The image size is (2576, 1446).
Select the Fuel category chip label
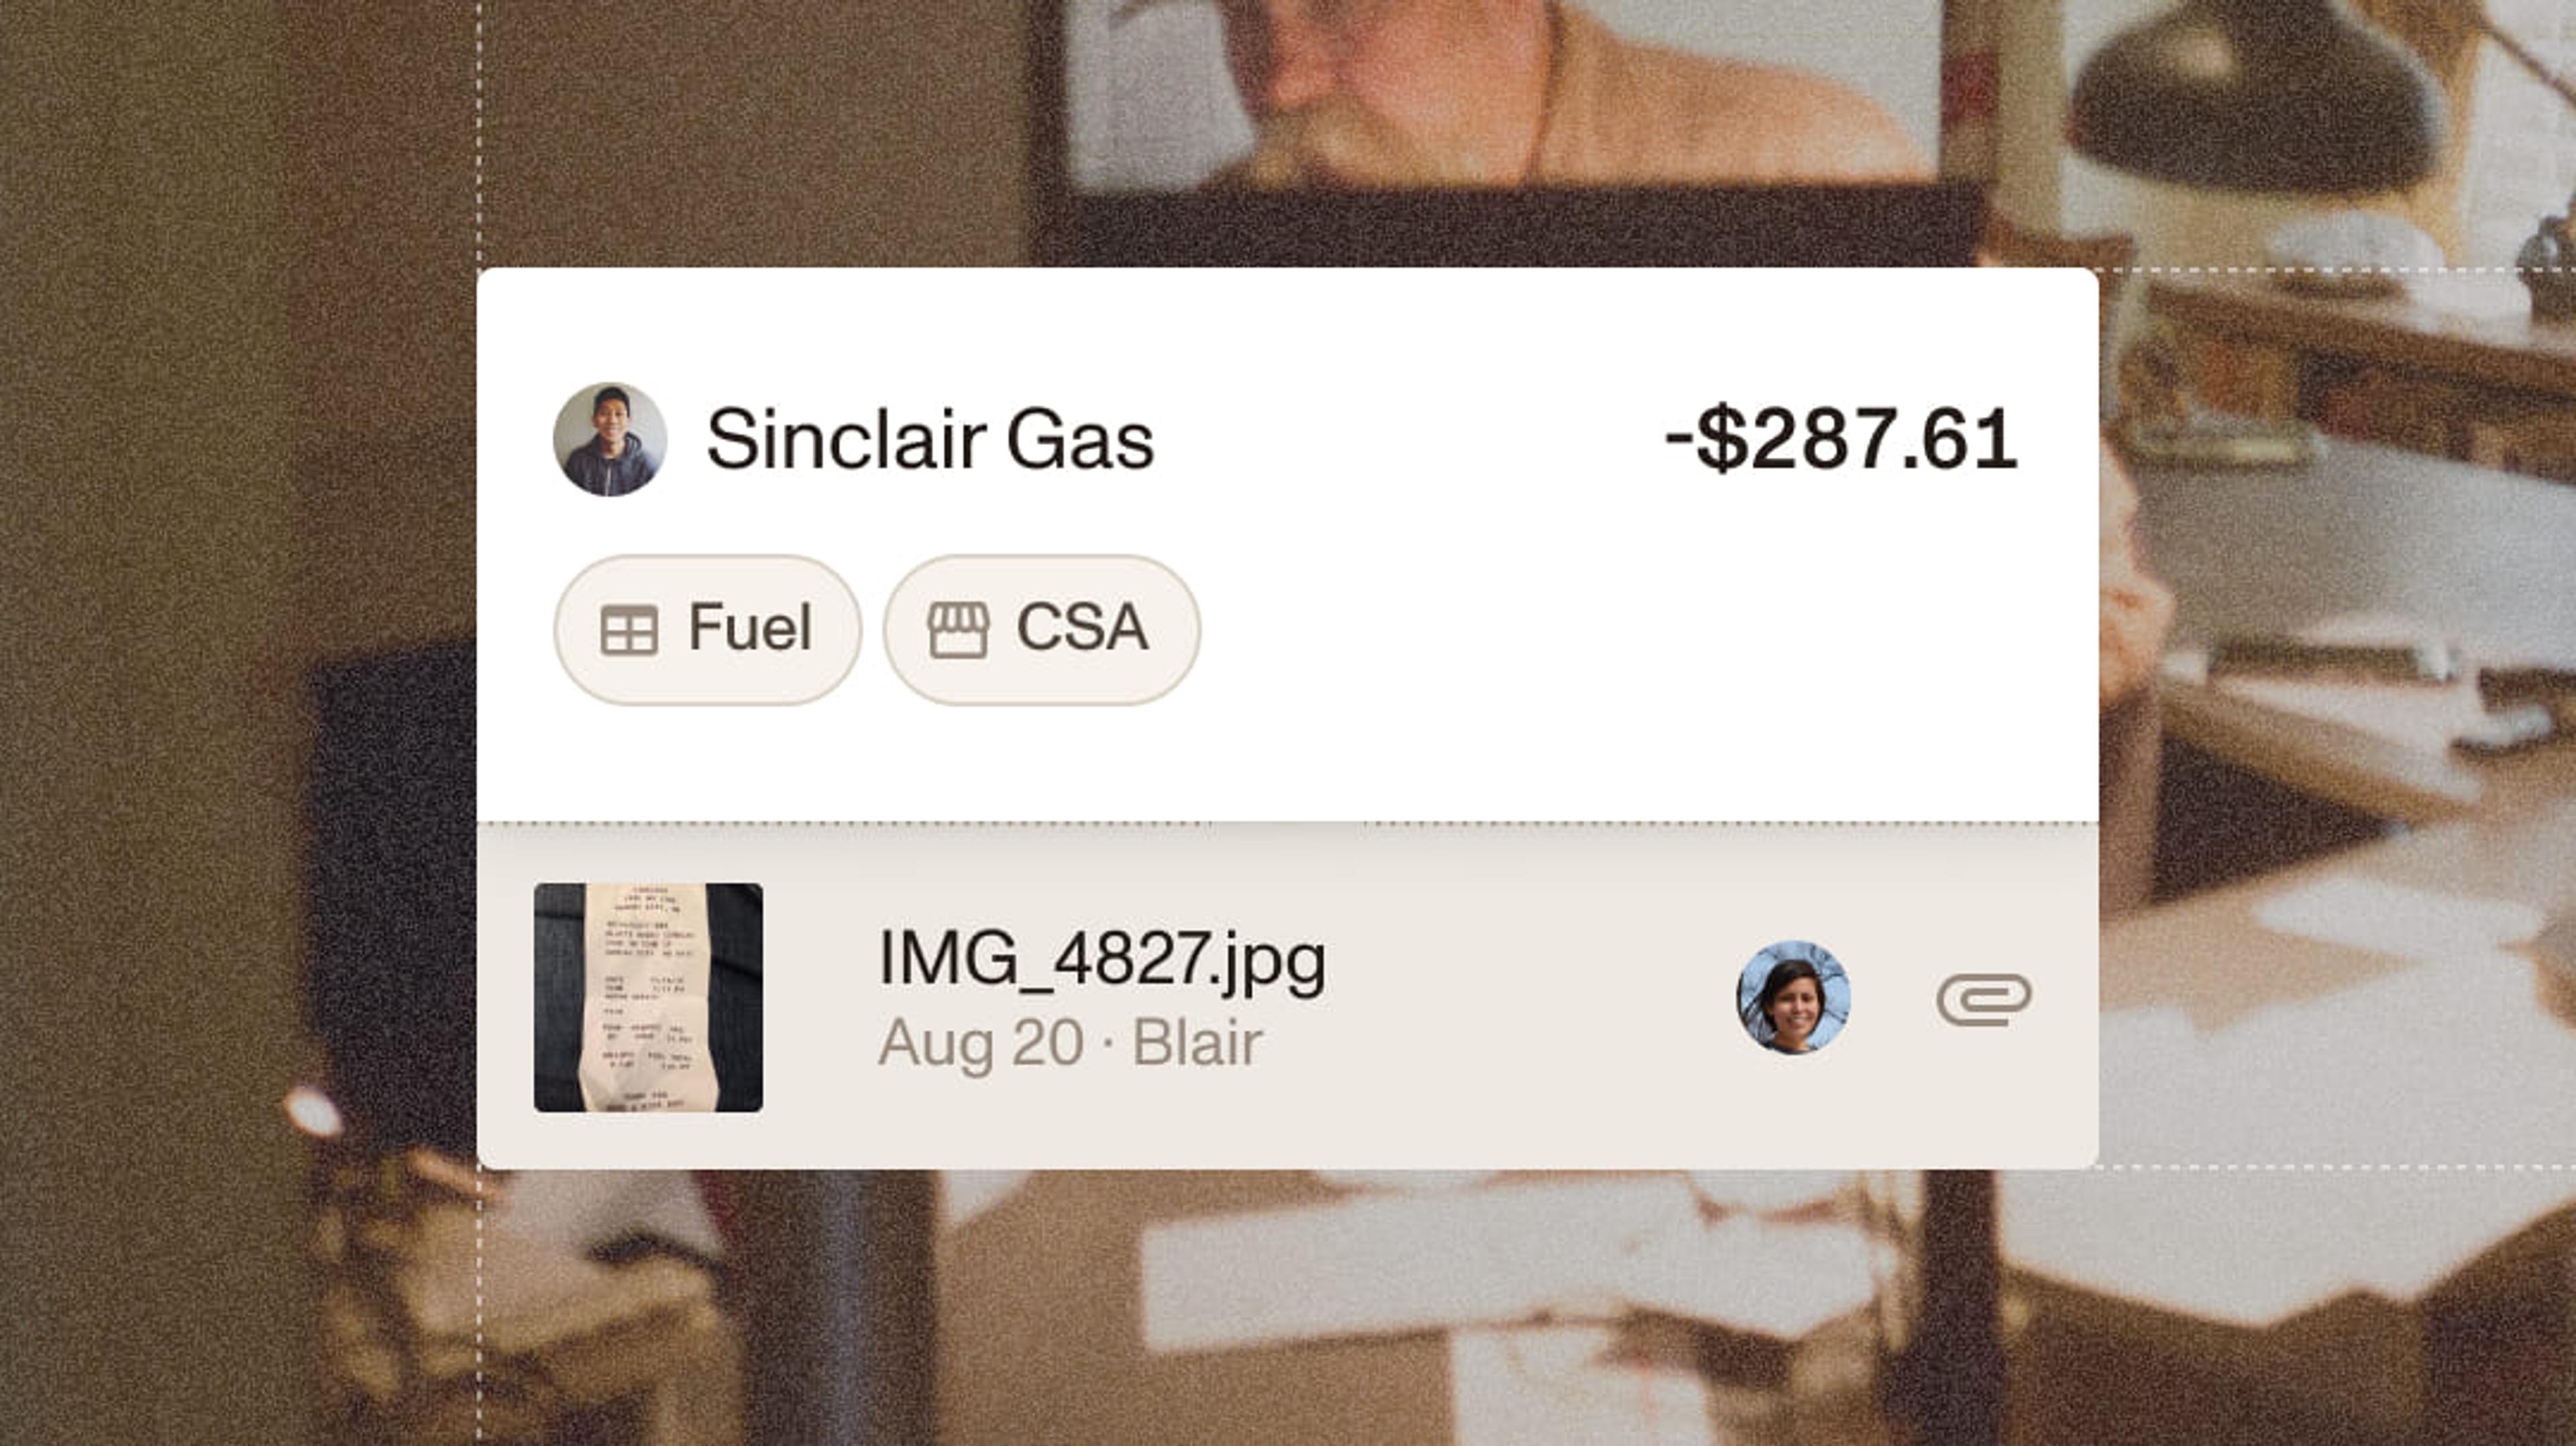(x=750, y=628)
